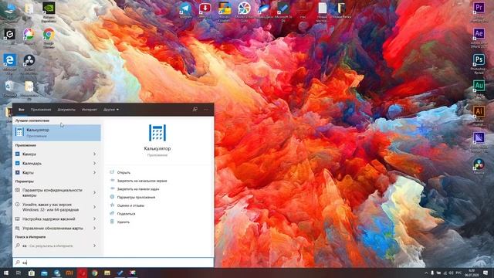Switch to the Приложения search tab
Image resolution: width=494 pixels, height=278 pixels.
[41, 110]
